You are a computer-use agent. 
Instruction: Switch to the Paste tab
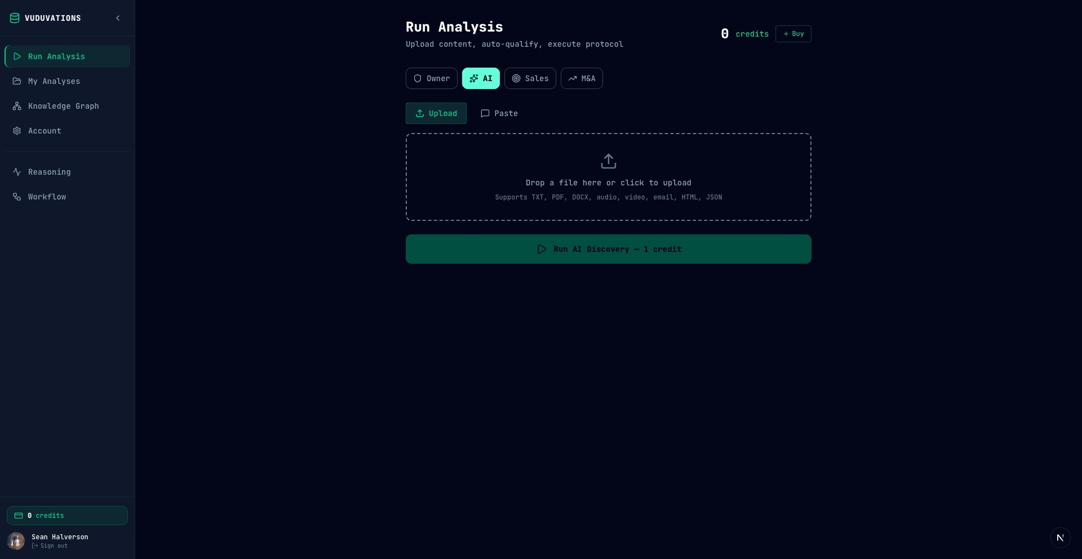(499, 113)
